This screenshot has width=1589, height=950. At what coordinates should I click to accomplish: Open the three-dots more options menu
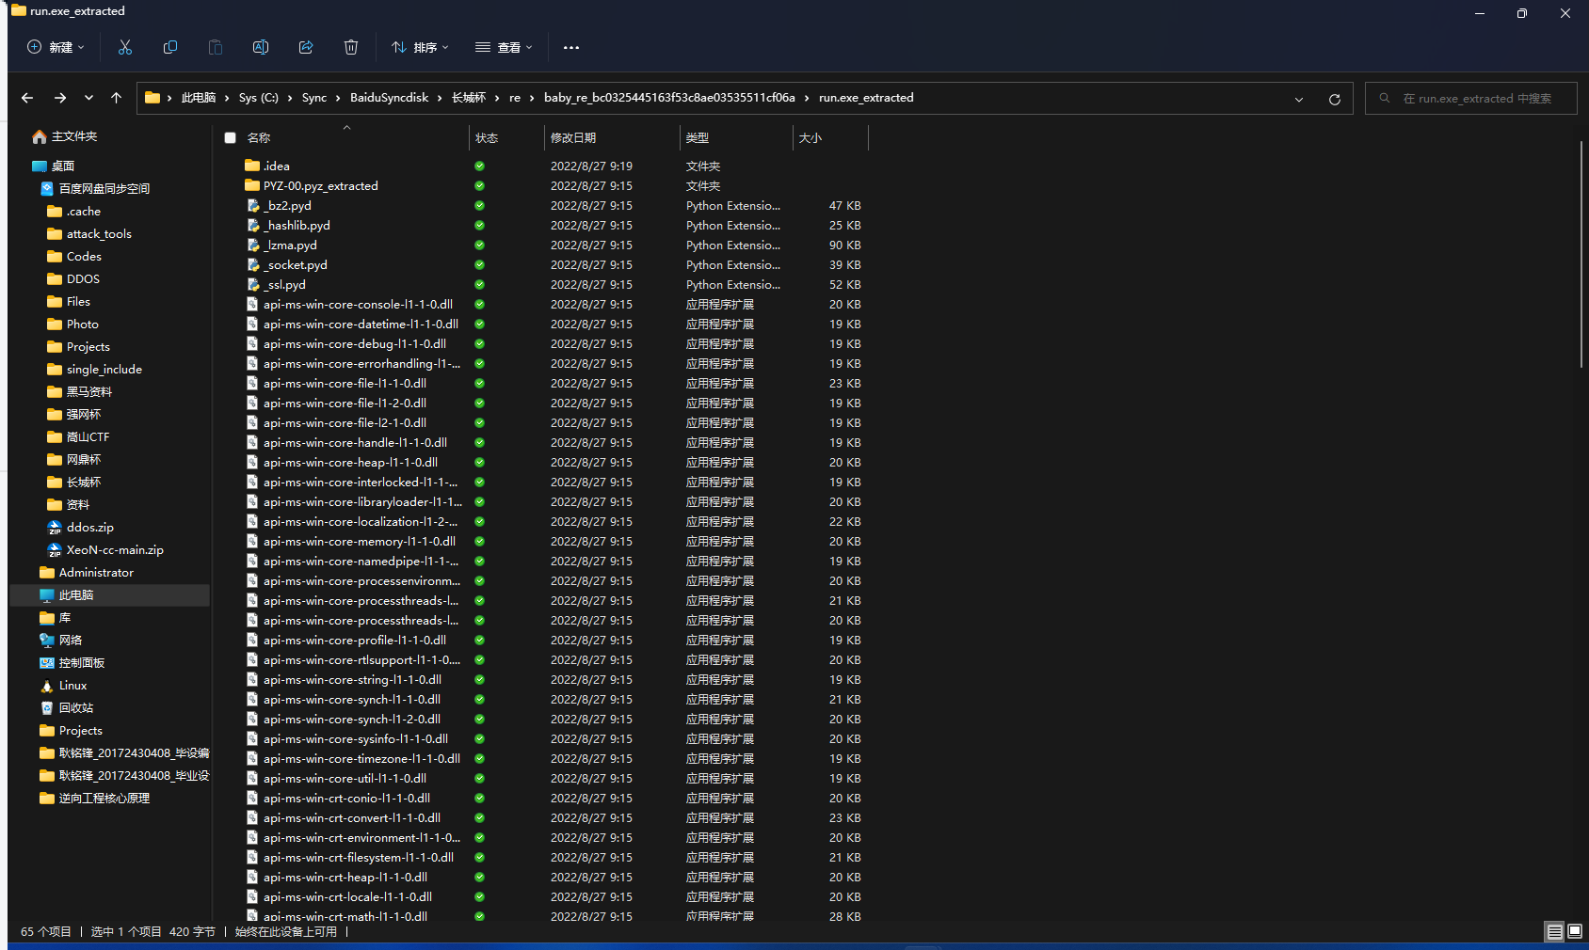pyautogui.click(x=571, y=47)
